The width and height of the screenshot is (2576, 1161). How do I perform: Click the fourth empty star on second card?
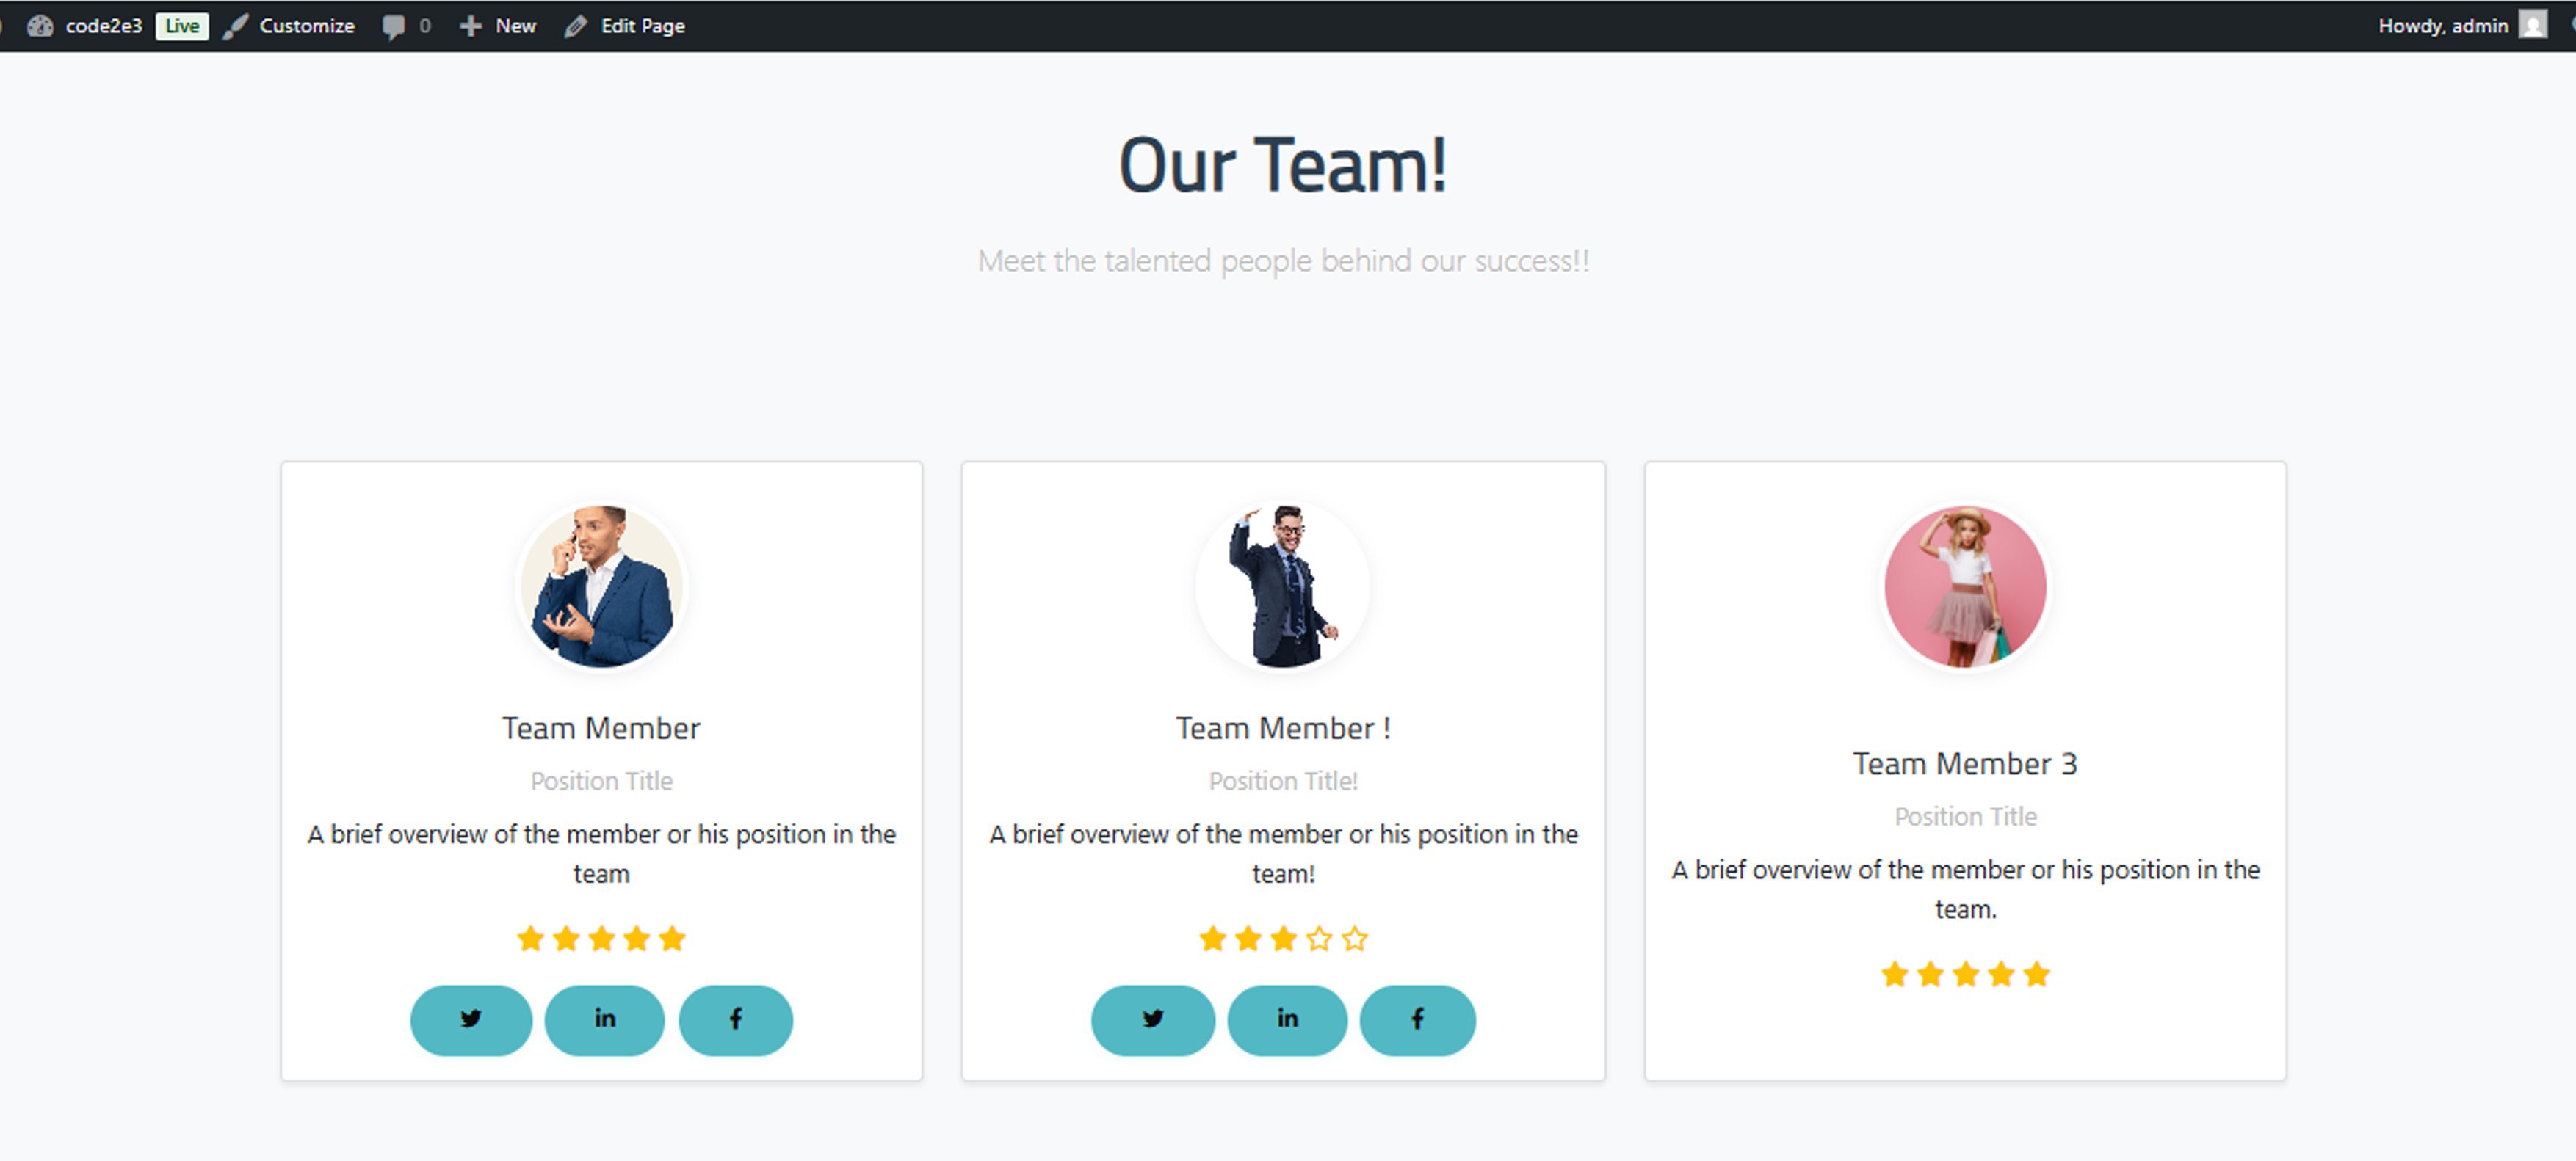pyautogui.click(x=1319, y=939)
